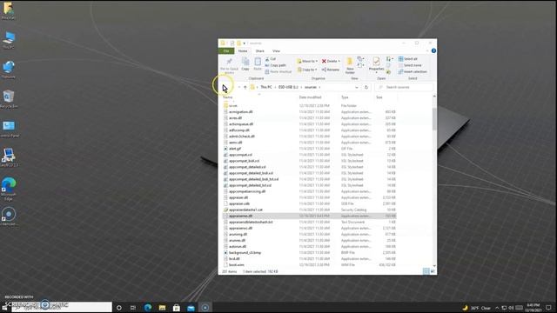Open Microsoft Store from taskbar
The height and width of the screenshot is (313, 557).
177,308
